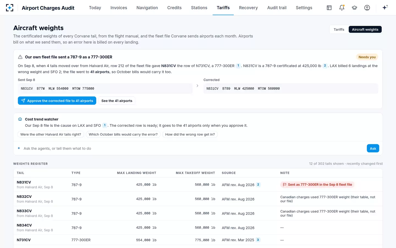Click the flag icon in N831CV note
Image resolution: width=396 pixels, height=248 pixels.
pyautogui.click(x=285, y=185)
